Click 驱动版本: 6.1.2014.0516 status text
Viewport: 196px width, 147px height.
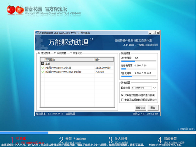[x=49, y=114]
